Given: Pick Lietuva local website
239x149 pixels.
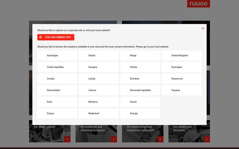Looking at the screenshot, I should (99, 90).
